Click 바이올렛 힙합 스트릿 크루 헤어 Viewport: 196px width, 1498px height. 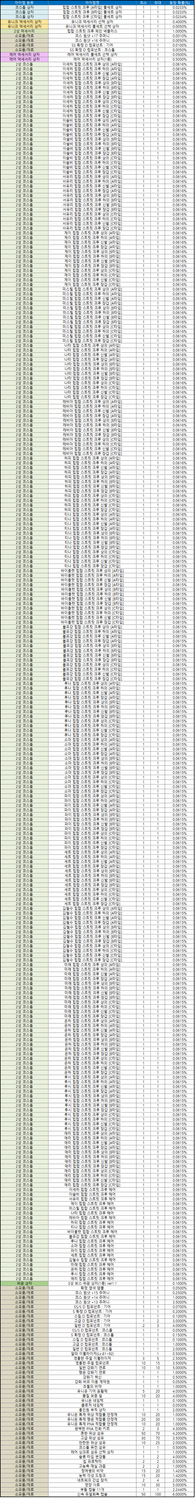tap(93, 1232)
